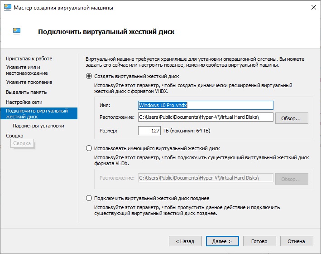Open 'Параметры установки' sub-step

click(38, 126)
